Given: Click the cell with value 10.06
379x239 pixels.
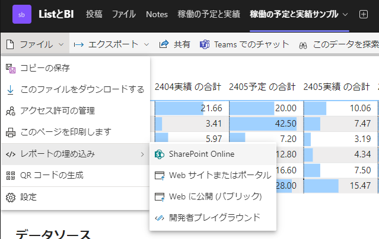Looking at the screenshot, I should [x=340, y=108].
